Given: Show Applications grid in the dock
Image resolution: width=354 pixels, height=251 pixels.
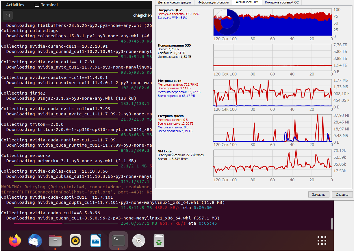Looking at the screenshot, I should point(322,241).
